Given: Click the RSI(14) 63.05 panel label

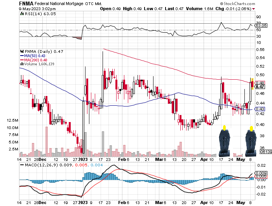Looking at the screenshot, I should click(40, 14).
